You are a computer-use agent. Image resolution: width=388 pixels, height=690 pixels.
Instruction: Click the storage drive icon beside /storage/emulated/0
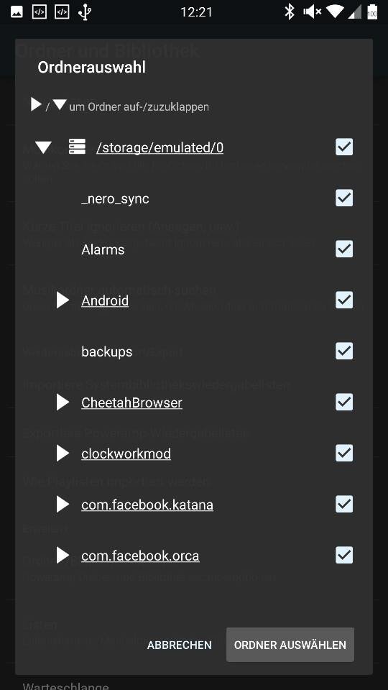pyautogui.click(x=77, y=147)
